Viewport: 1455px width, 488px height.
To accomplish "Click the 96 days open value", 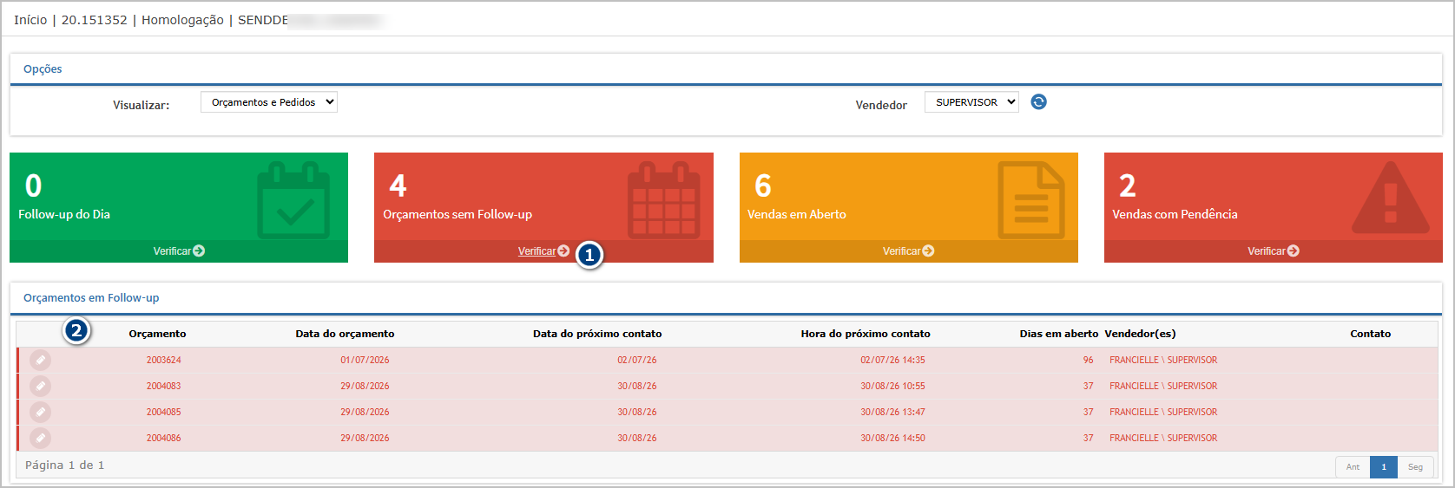I will (x=1088, y=360).
